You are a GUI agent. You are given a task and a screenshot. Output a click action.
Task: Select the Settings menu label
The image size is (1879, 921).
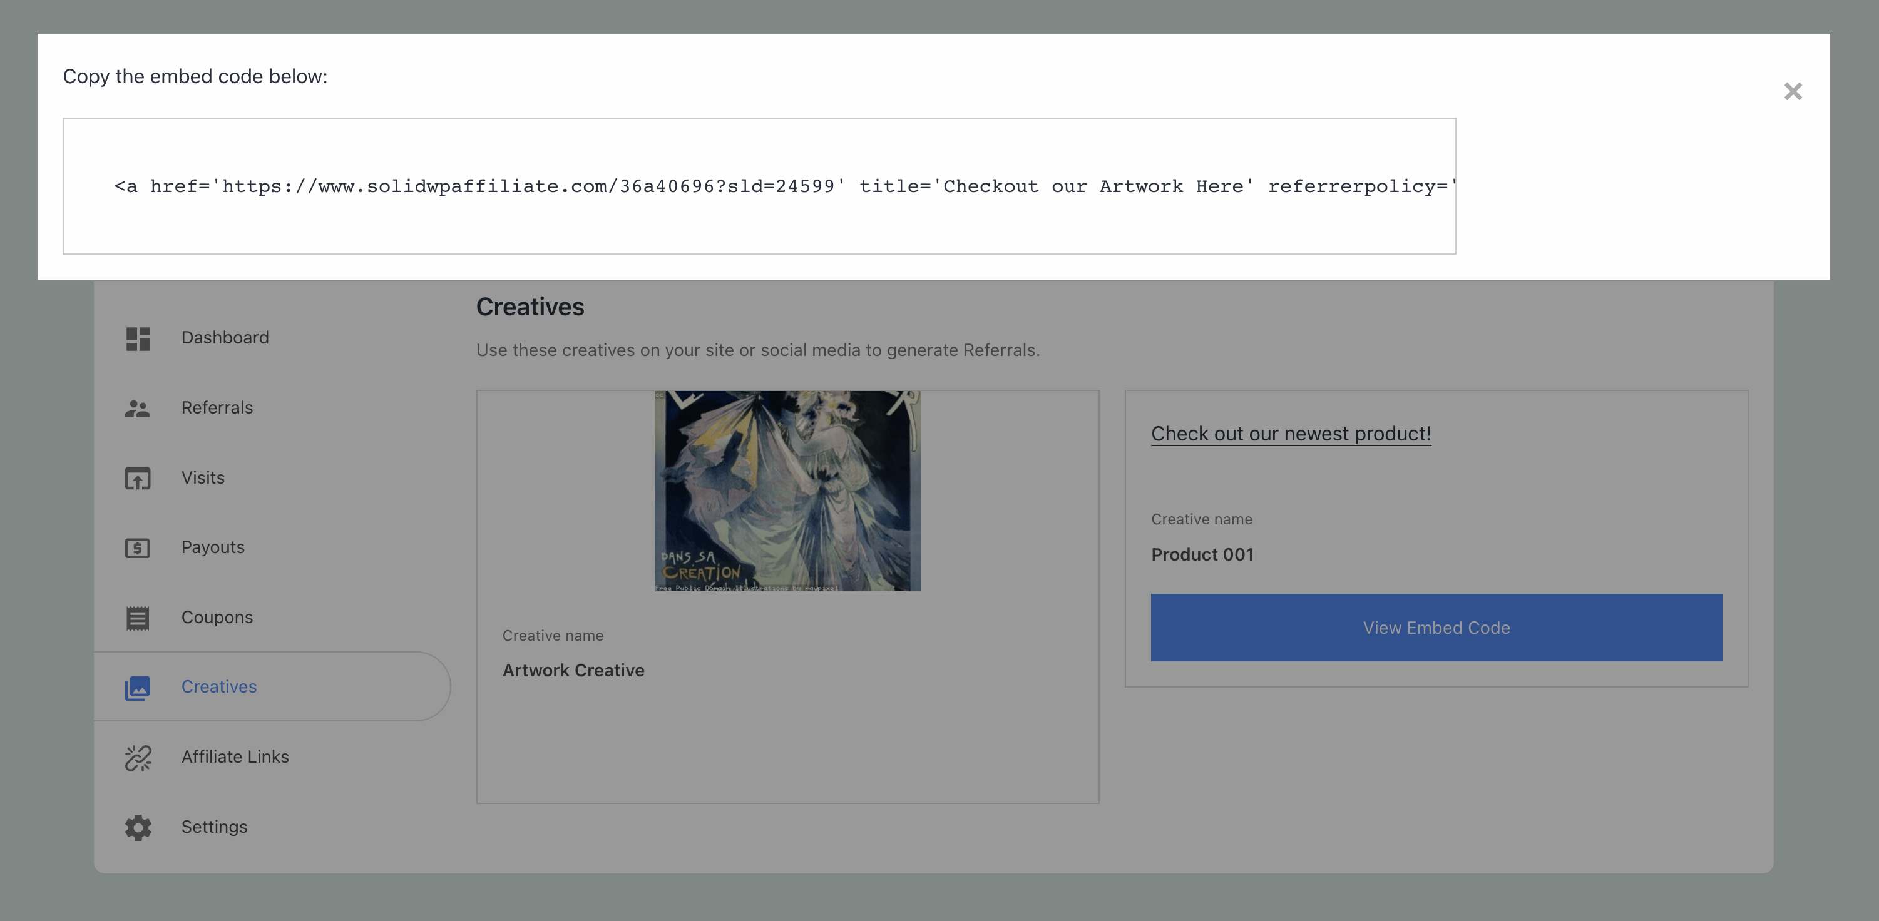tap(213, 827)
